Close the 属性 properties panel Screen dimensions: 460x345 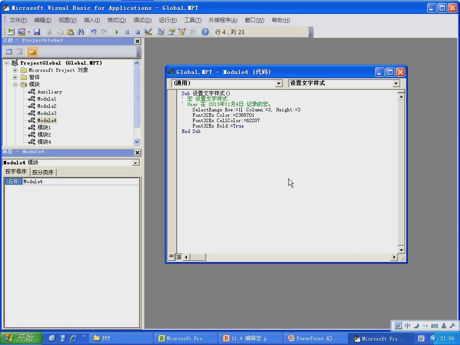tap(137, 153)
